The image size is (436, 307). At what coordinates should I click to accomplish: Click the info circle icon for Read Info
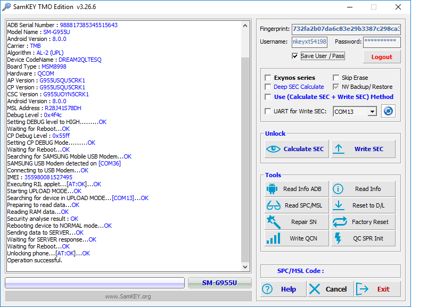(338, 189)
